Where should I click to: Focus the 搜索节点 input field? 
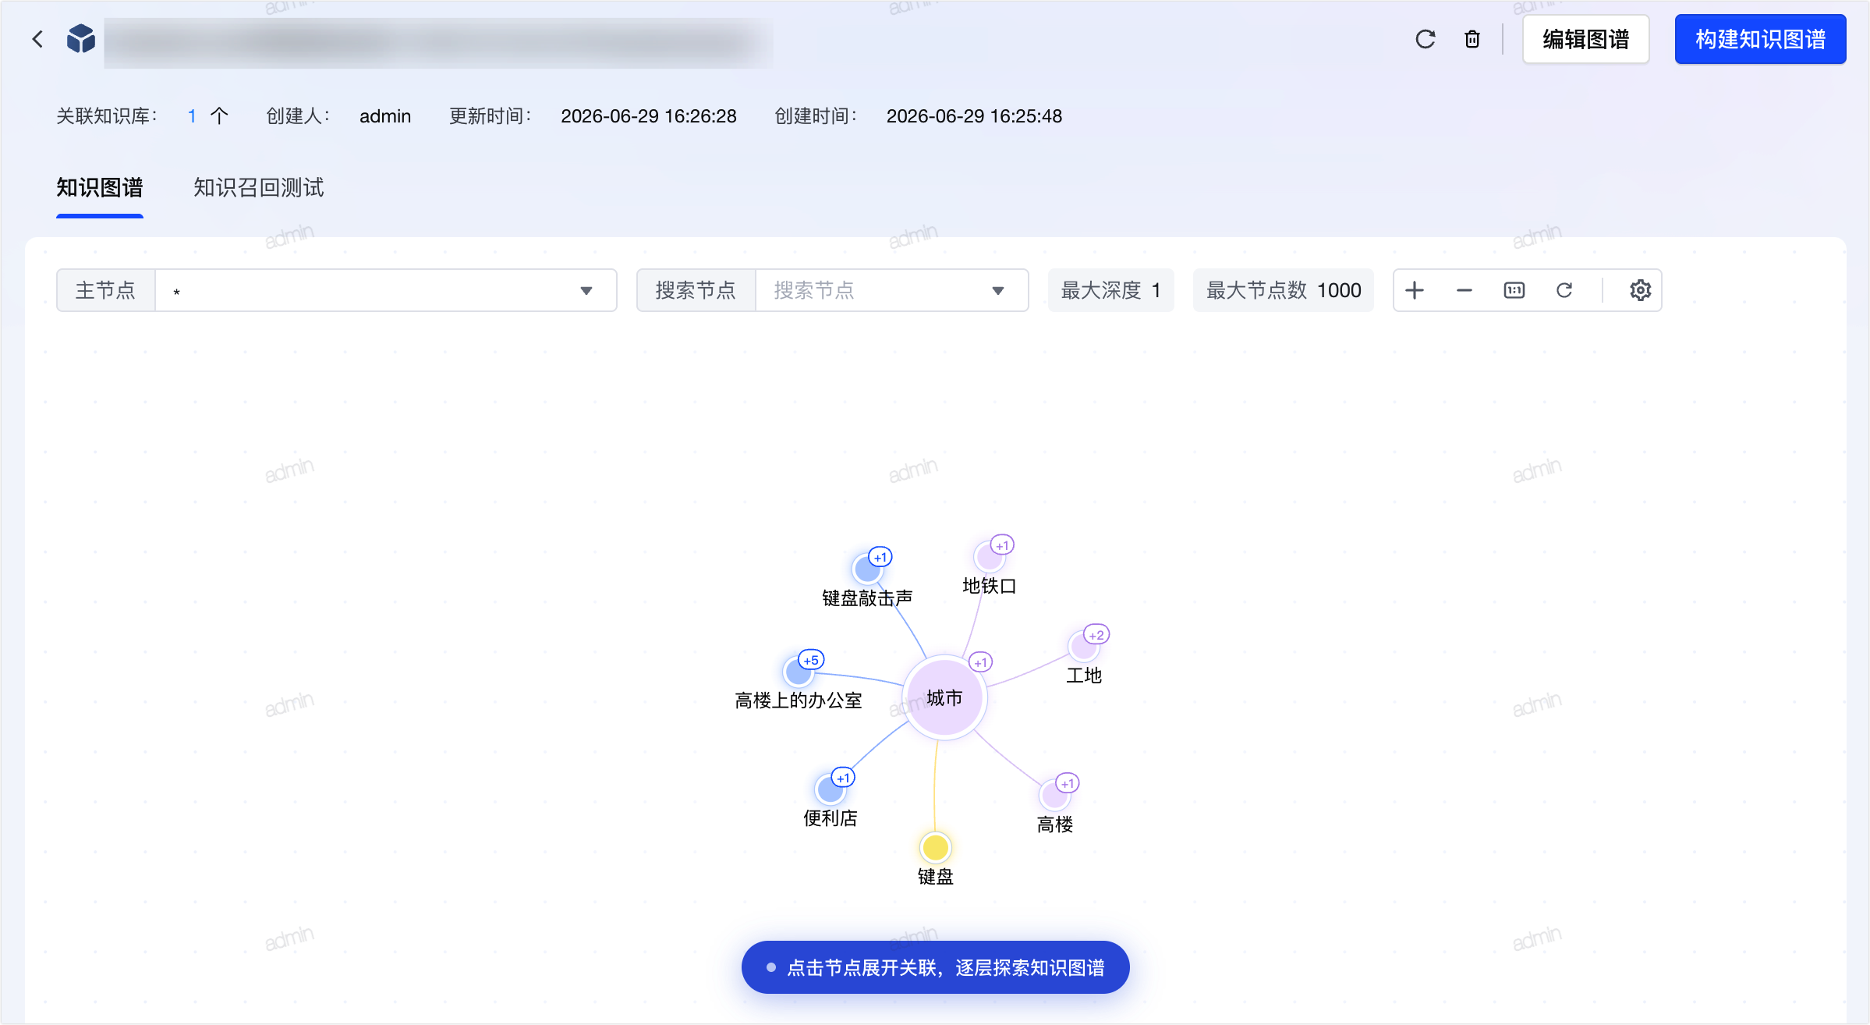891,290
